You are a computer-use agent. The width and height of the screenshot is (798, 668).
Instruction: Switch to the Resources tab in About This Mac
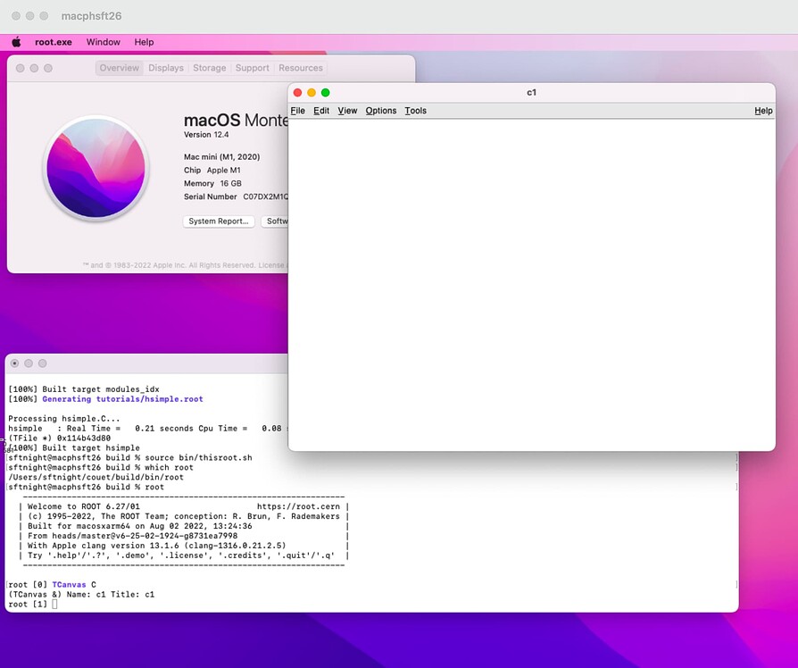coord(300,68)
